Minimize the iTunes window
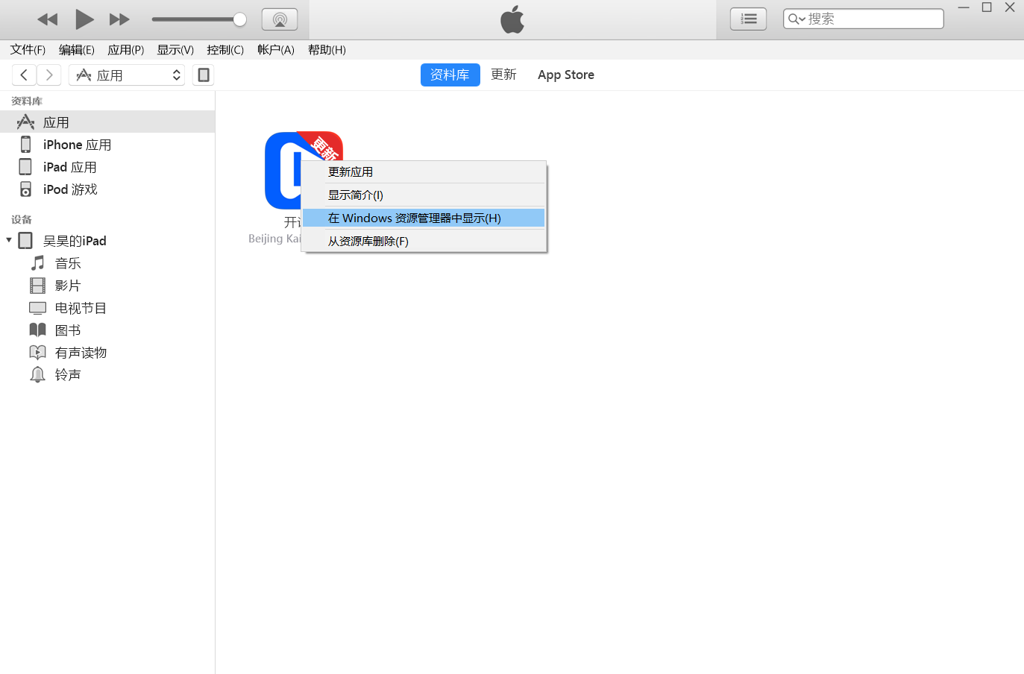The width and height of the screenshot is (1024, 674). click(964, 7)
